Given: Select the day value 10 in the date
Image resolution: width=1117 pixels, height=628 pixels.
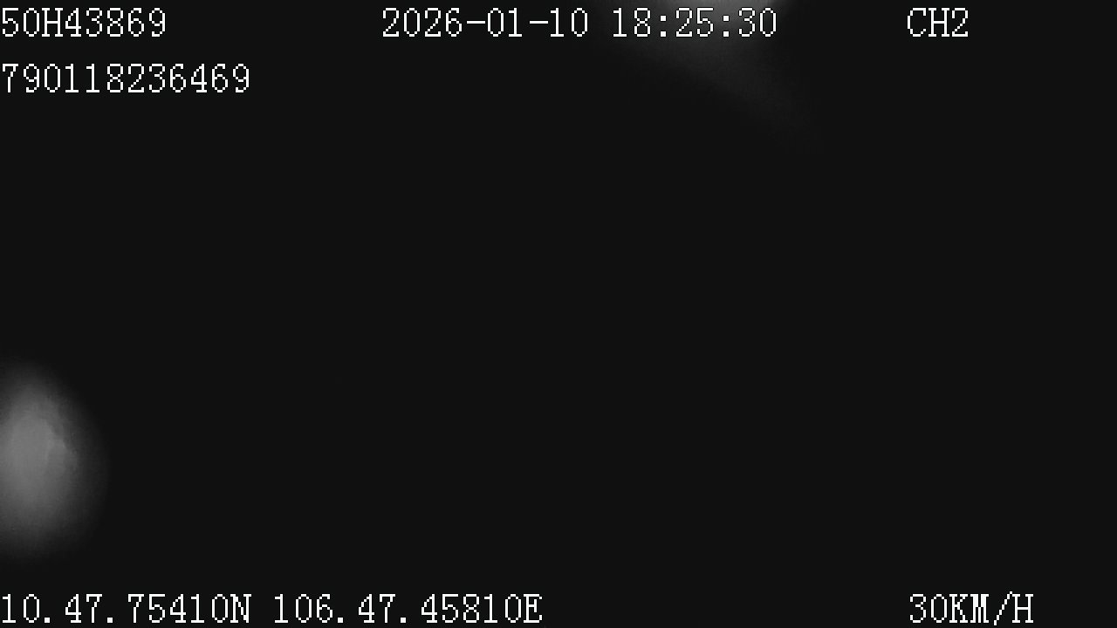Looking at the screenshot, I should coord(569,23).
